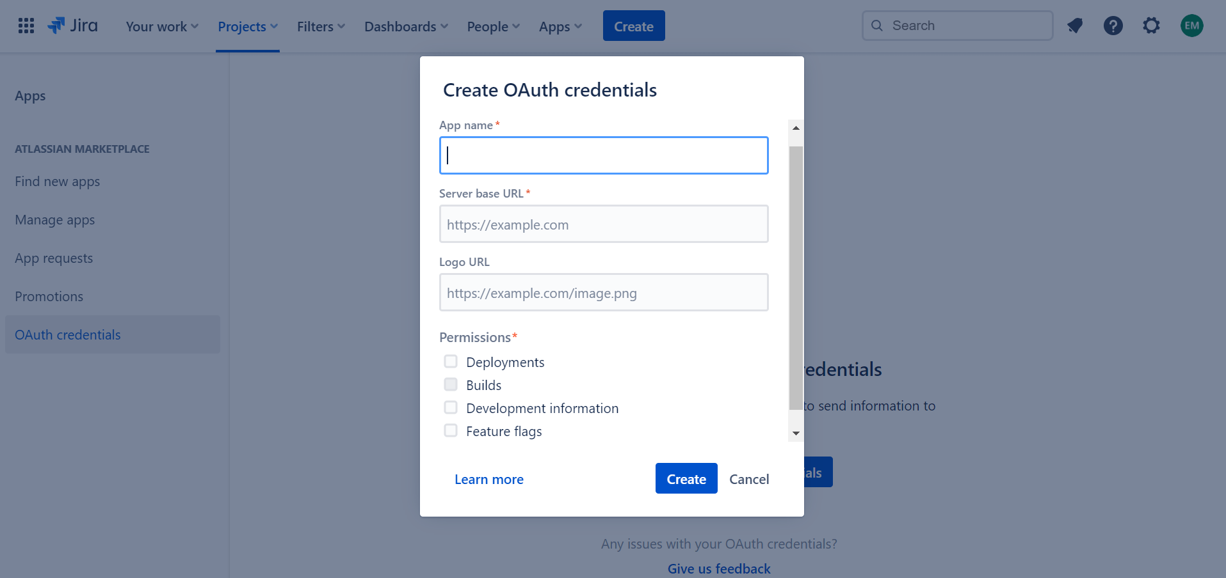This screenshot has height=578, width=1226.
Task: Click the dialog scrollbar up arrow
Action: tap(796, 128)
